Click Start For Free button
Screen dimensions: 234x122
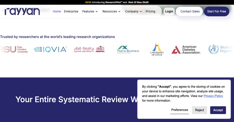(216, 11)
